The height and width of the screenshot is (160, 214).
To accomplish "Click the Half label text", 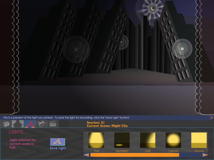I will (148, 151).
